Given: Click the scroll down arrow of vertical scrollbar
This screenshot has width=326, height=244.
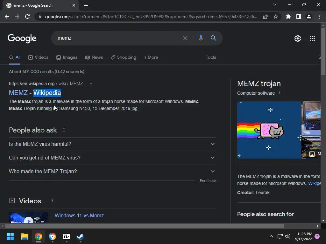Looking at the screenshot, I should (323, 220).
